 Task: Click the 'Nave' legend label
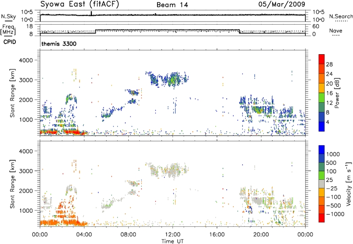click(336, 31)
